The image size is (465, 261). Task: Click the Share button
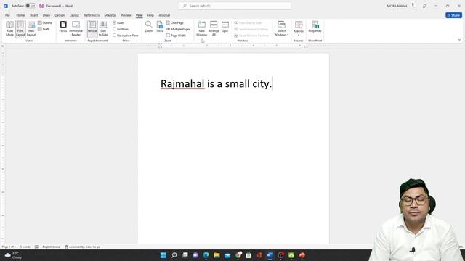pos(453,15)
